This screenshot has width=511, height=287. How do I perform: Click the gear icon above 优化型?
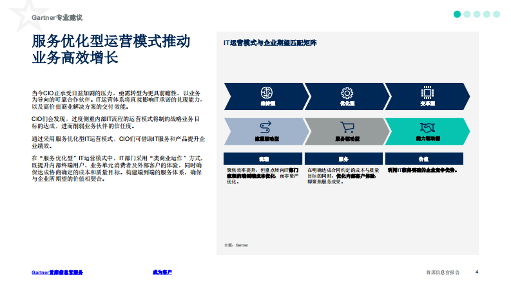tap(347, 93)
